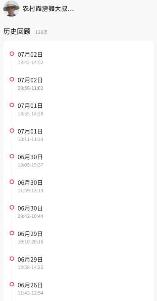Click timeline marker for 07月02日 13:42-14:52
The width and height of the screenshot is (157, 301).
pos(12,54)
